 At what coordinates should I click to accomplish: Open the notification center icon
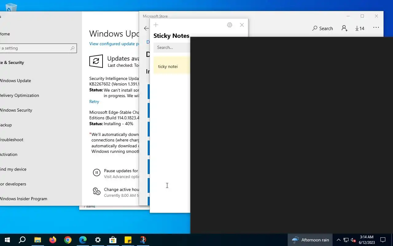(x=383, y=240)
